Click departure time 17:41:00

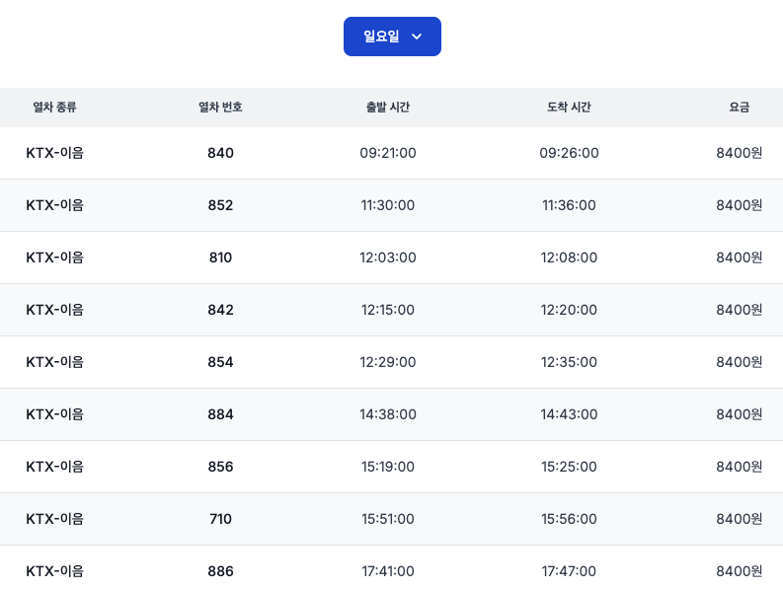387,571
